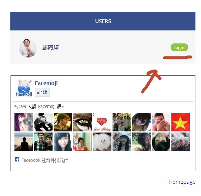Like Facemoji with the thumbs-up button
Image resolution: width=201 pixels, height=196 pixels.
click(x=42, y=92)
